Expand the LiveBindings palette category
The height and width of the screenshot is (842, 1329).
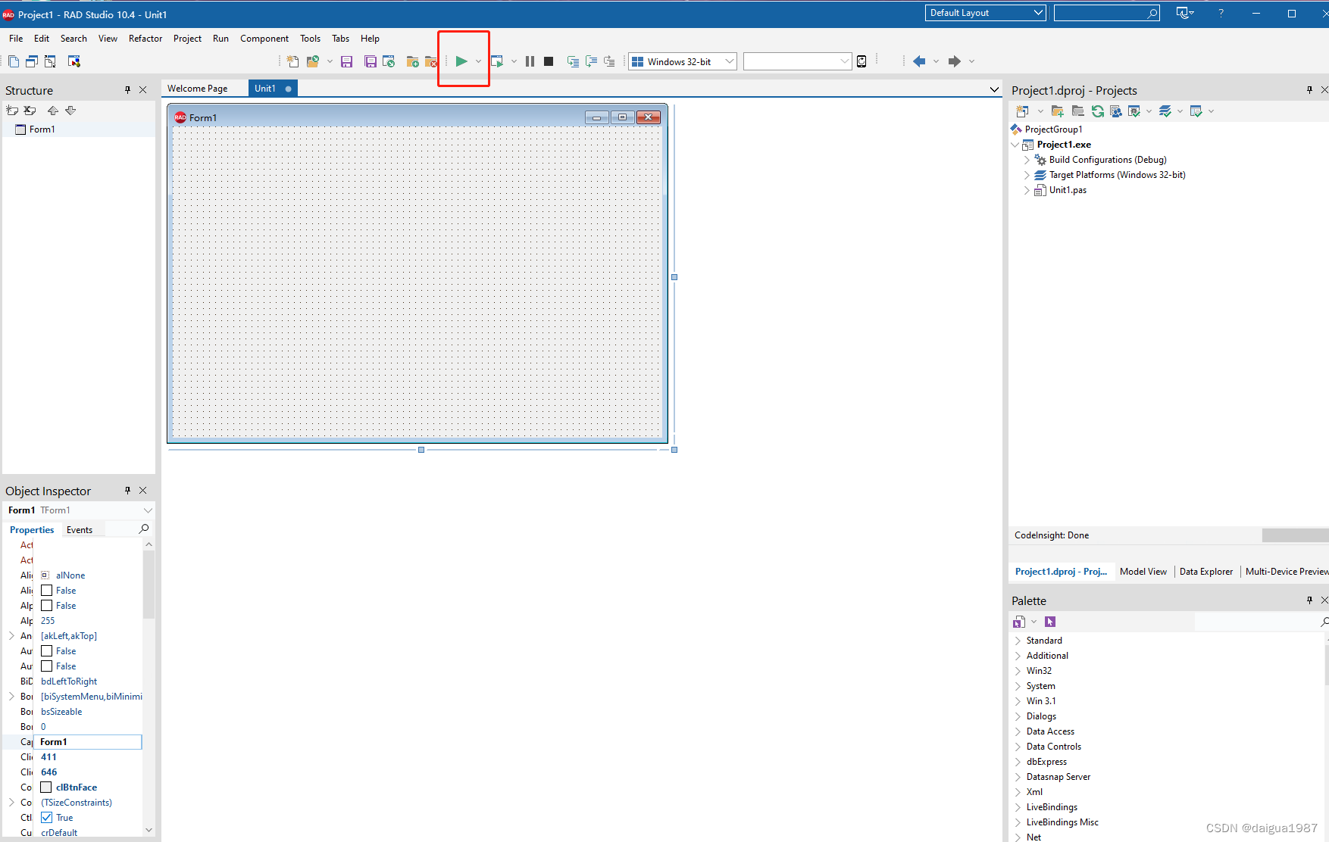1018,807
